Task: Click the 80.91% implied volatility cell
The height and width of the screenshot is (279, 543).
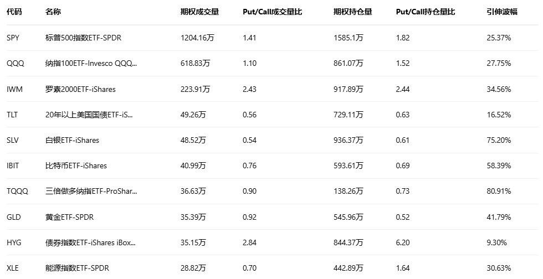Action: click(x=498, y=191)
